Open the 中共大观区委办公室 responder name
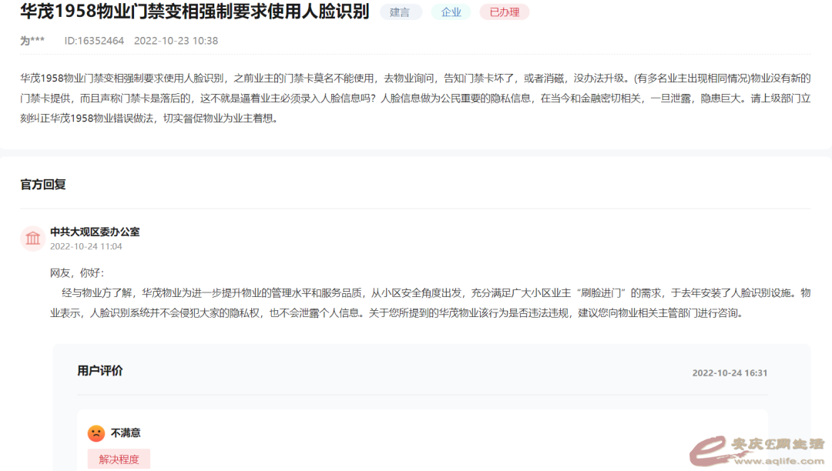 [x=95, y=232]
